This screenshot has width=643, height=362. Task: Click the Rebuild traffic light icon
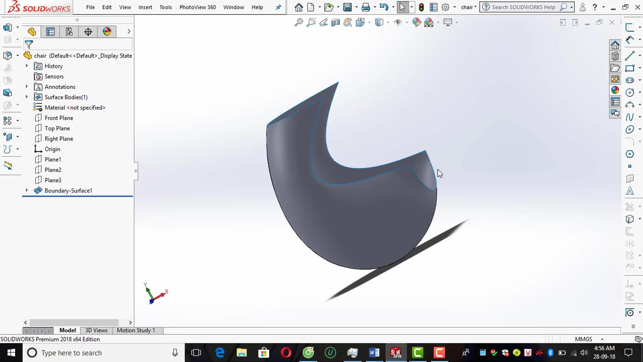421,7
